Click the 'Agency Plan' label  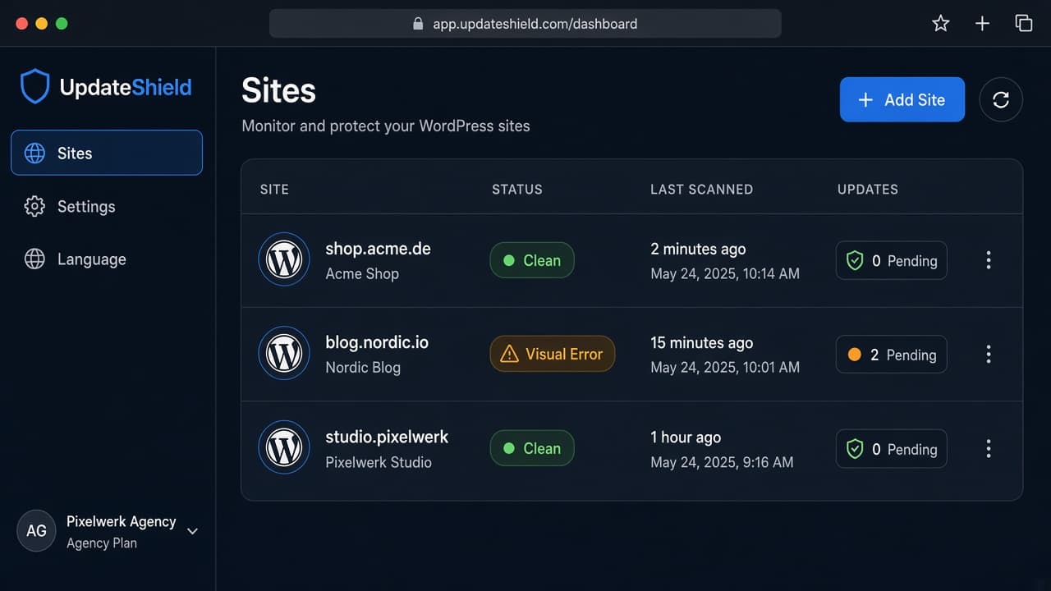point(102,543)
